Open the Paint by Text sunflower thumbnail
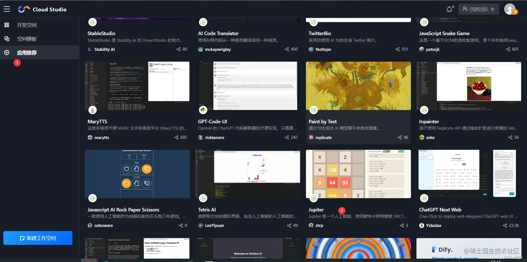 pos(358,86)
